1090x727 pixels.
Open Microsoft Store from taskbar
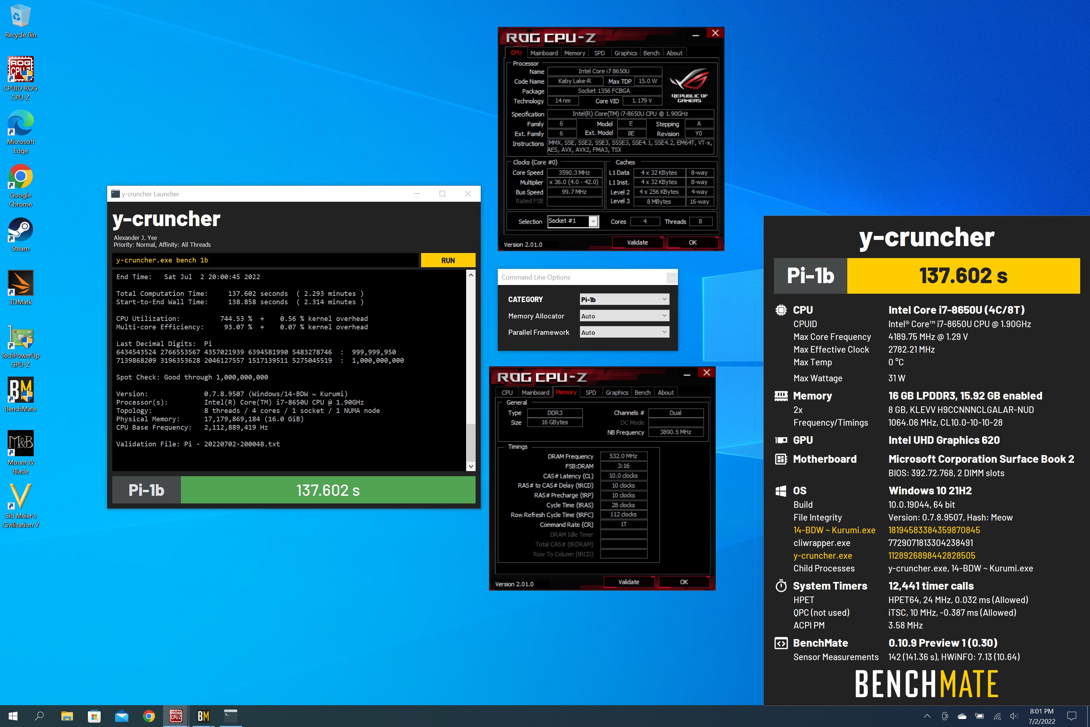94,716
